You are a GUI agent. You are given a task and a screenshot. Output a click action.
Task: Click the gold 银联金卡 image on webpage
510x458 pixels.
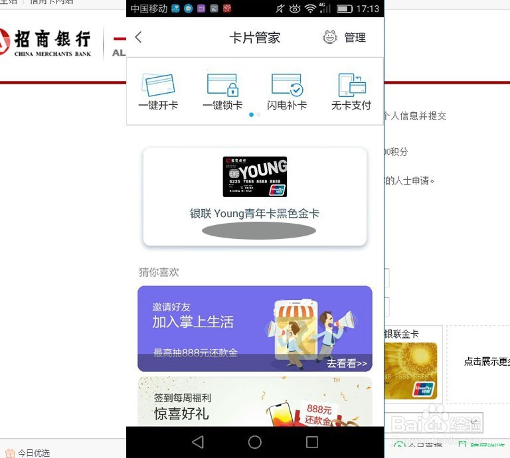(x=411, y=370)
